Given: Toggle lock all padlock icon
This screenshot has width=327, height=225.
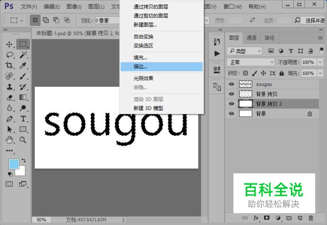Looking at the screenshot, I should pyautogui.click(x=282, y=73).
